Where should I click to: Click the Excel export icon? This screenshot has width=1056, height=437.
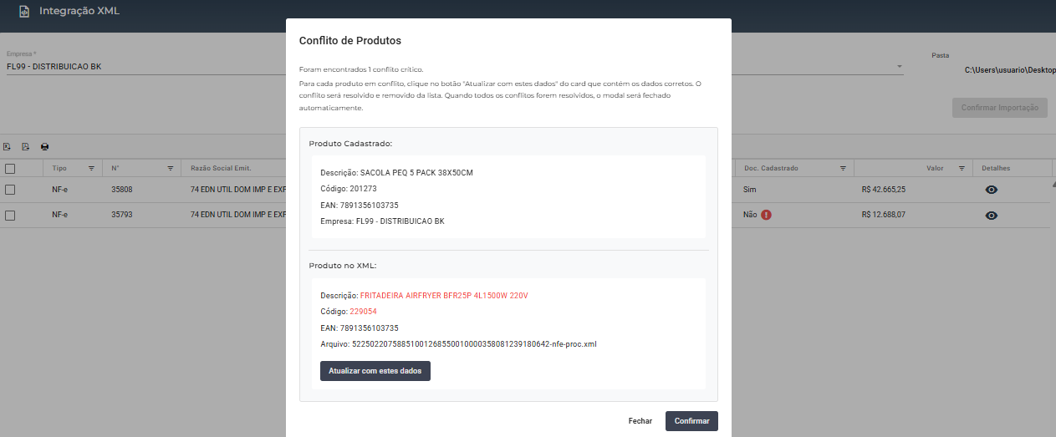(7, 147)
